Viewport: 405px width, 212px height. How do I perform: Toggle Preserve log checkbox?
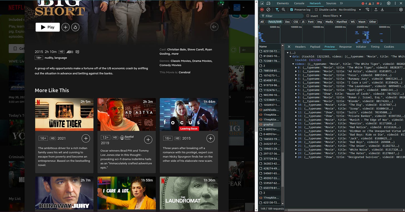(x=292, y=9)
